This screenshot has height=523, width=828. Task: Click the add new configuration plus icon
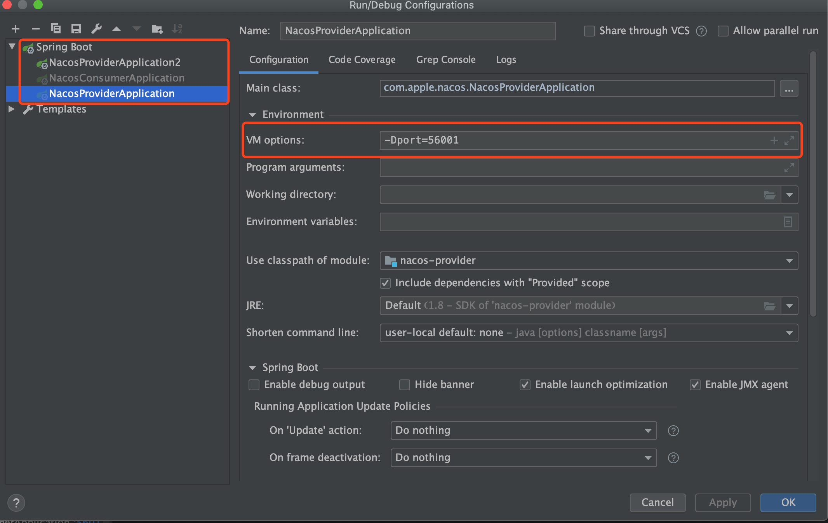click(x=16, y=29)
